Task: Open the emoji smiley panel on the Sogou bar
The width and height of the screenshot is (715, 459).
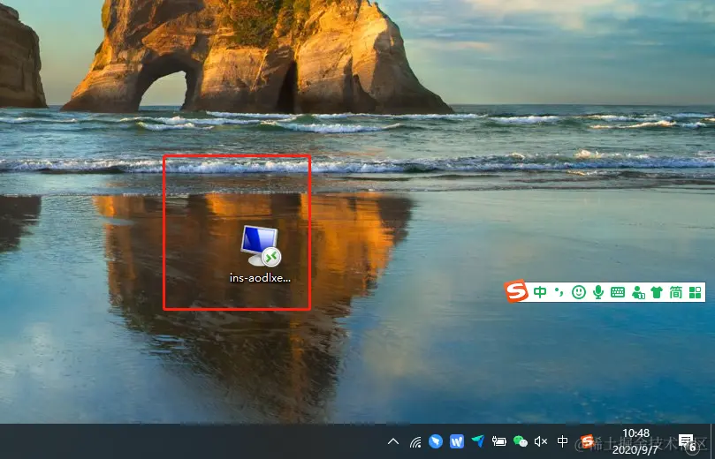Action: 579,292
